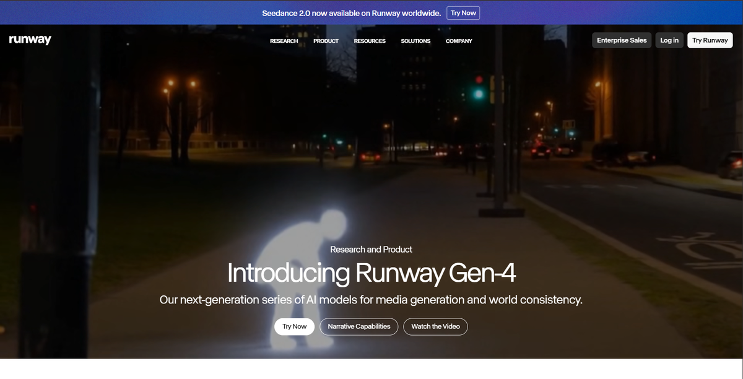Click the Introducing Runway Gen-4 heading

coord(371,272)
